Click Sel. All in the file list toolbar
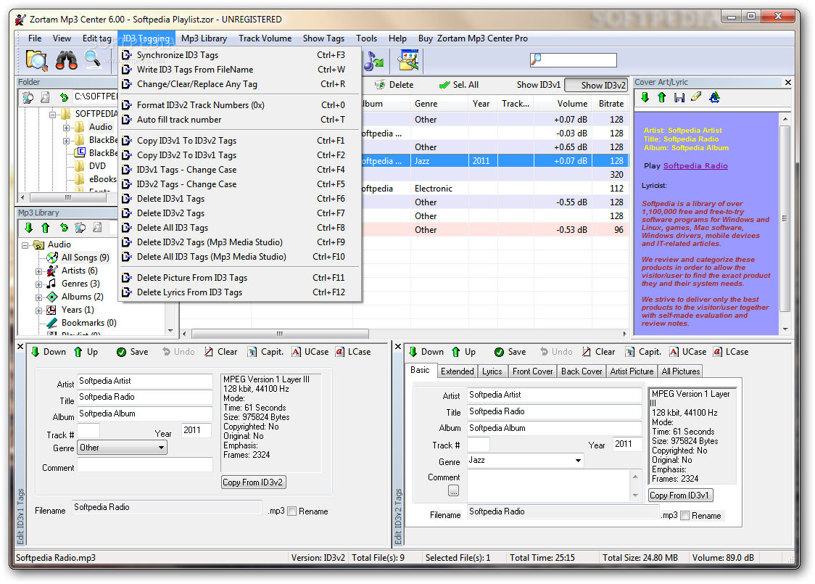 point(459,85)
